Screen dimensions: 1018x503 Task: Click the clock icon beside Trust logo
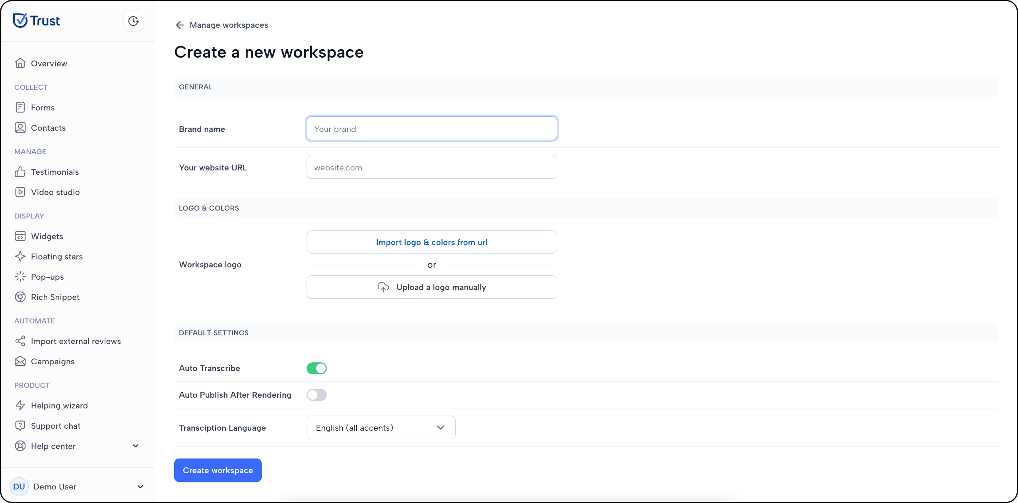click(133, 21)
